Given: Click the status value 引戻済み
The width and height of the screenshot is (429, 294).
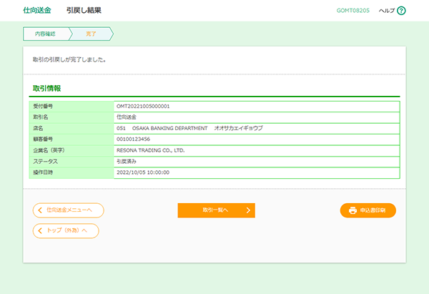Looking at the screenshot, I should [127, 161].
